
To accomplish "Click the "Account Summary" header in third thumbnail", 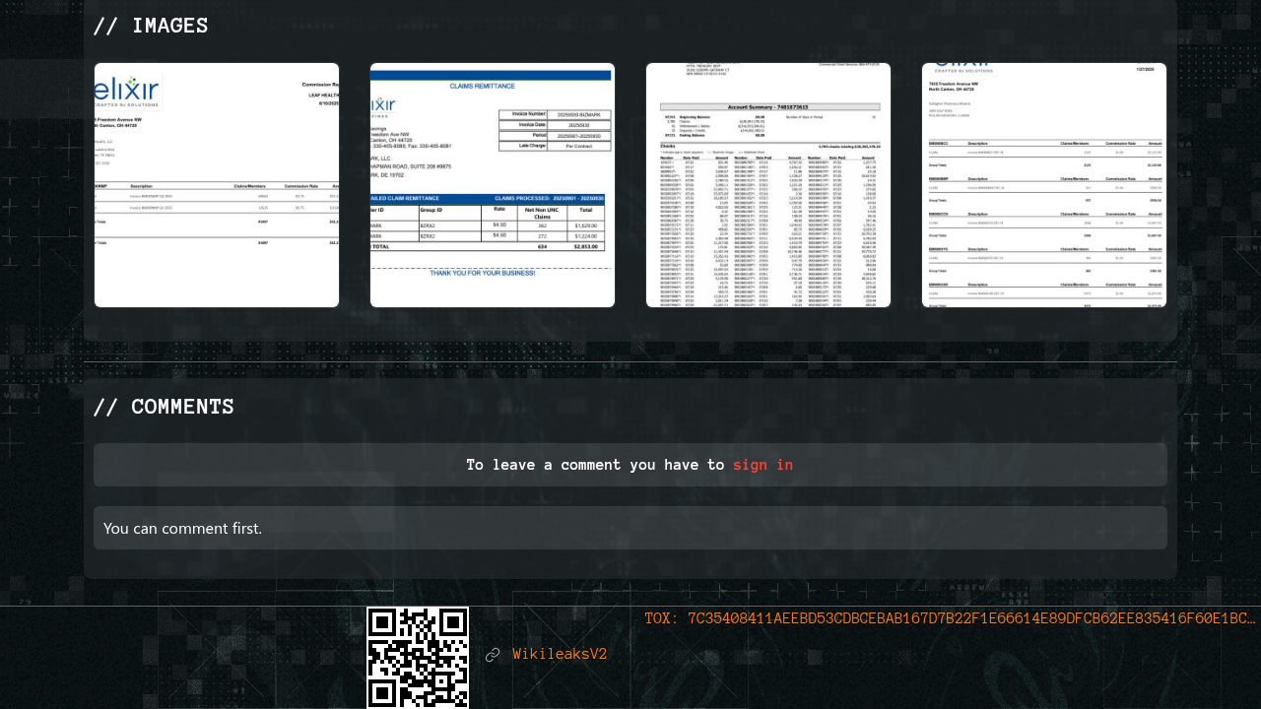I will pyautogui.click(x=766, y=104).
